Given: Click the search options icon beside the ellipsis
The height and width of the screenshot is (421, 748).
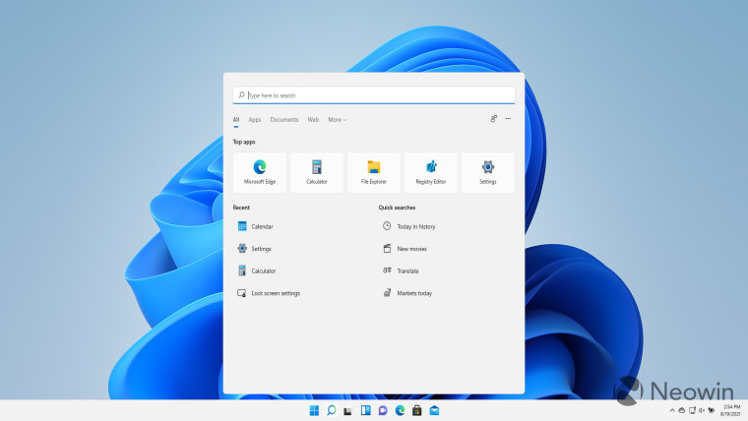Looking at the screenshot, I should click(494, 119).
